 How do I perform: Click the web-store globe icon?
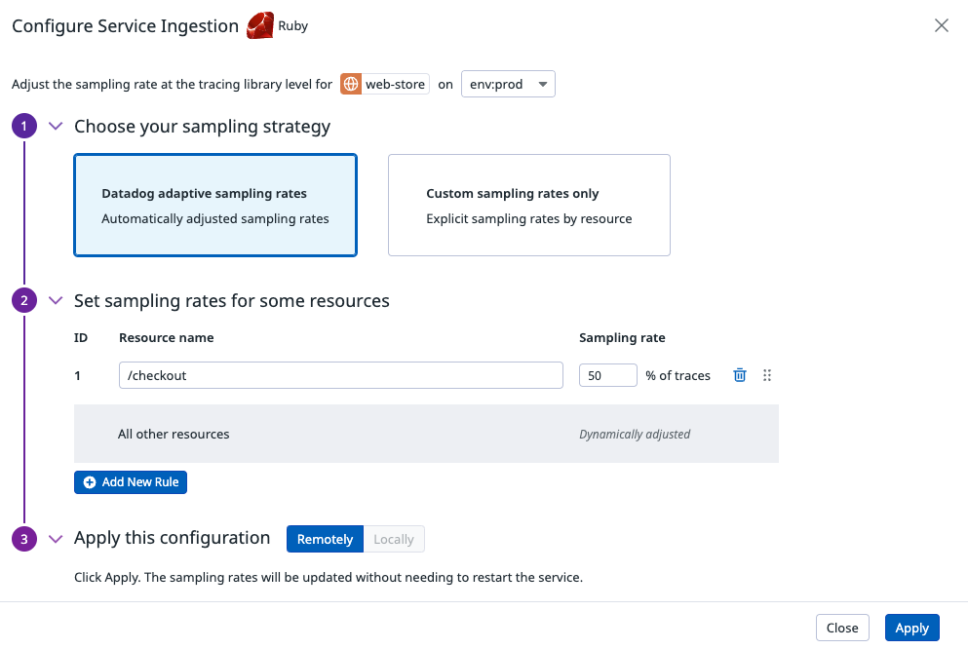point(351,84)
